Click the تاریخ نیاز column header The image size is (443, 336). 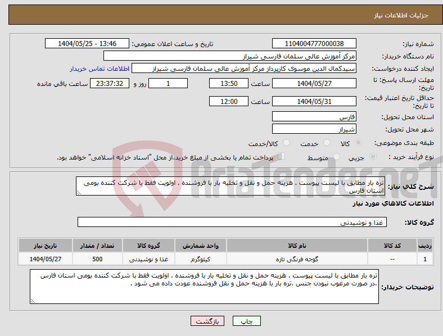[x=45, y=246]
